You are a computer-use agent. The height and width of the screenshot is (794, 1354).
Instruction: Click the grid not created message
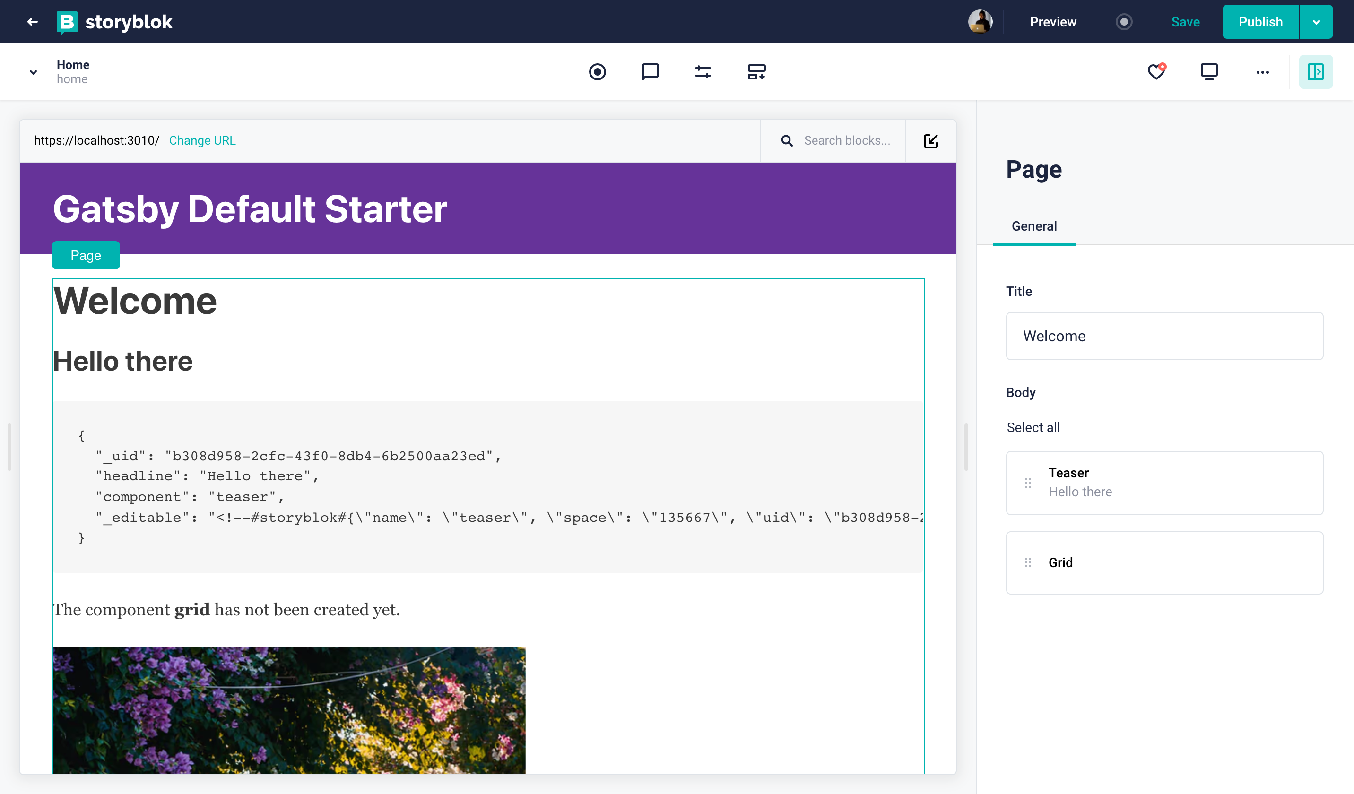(x=226, y=610)
